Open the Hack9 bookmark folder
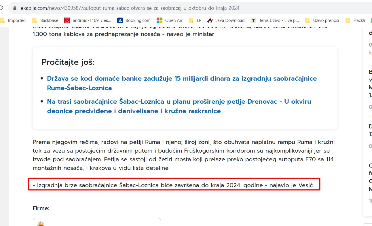 [356, 20]
